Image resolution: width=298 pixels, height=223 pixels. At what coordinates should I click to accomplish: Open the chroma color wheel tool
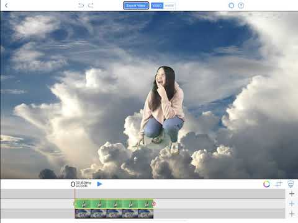[x=266, y=184]
